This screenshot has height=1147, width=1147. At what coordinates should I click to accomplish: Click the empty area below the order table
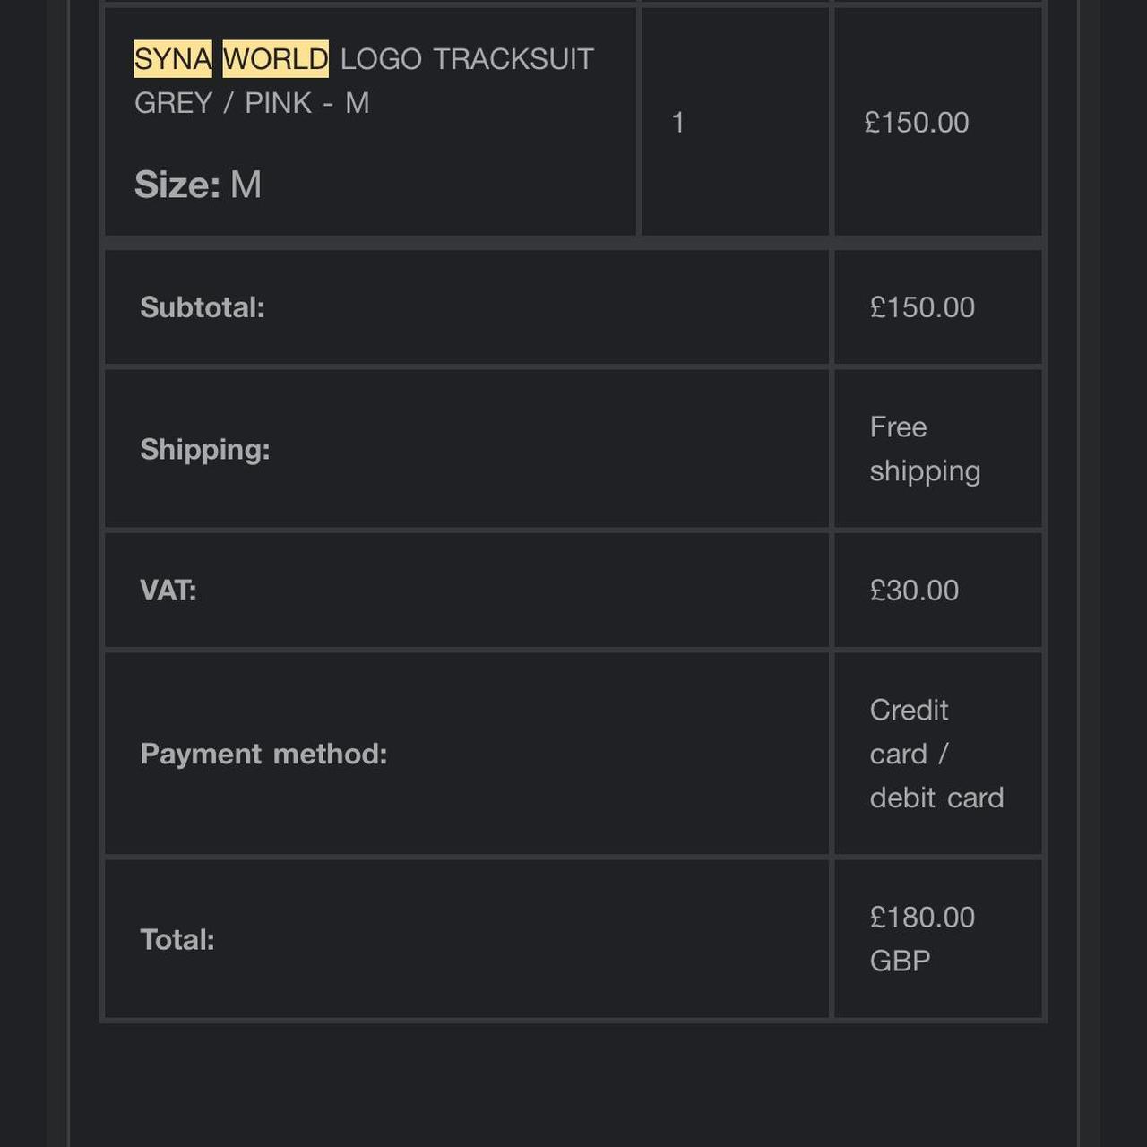(573, 1084)
